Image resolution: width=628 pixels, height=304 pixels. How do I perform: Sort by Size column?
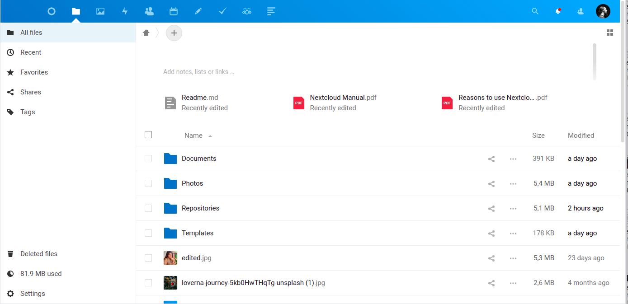pos(538,136)
